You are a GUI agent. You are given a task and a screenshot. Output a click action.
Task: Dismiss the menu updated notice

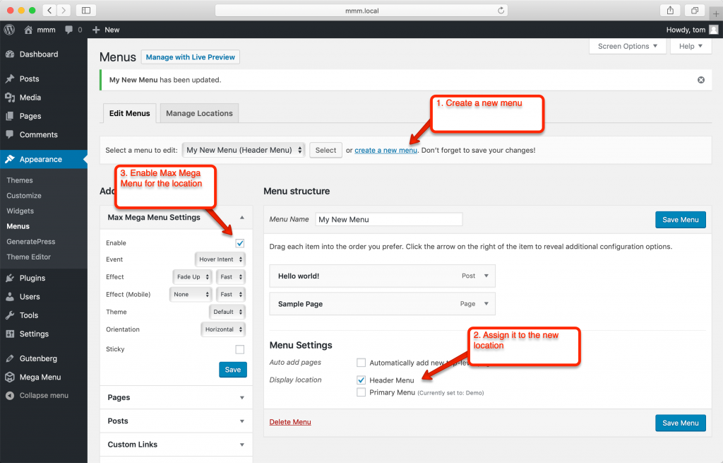pos(700,80)
